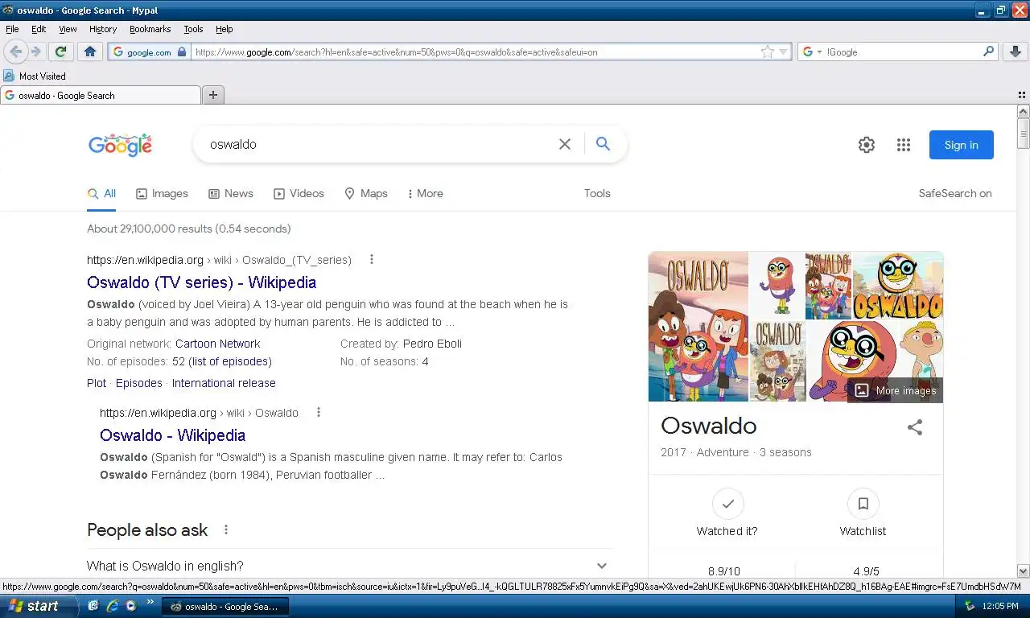Click the magnifier in the browser search box
Image resolution: width=1030 pixels, height=618 pixels.
(x=989, y=51)
